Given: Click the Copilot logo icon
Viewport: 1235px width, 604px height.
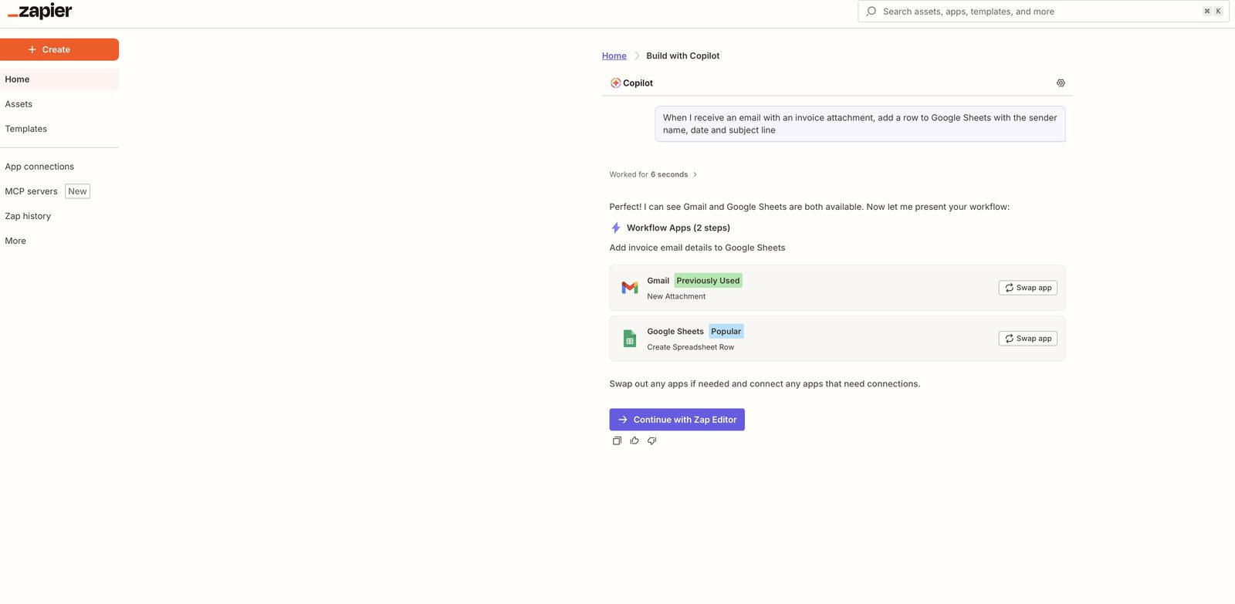Looking at the screenshot, I should [615, 83].
